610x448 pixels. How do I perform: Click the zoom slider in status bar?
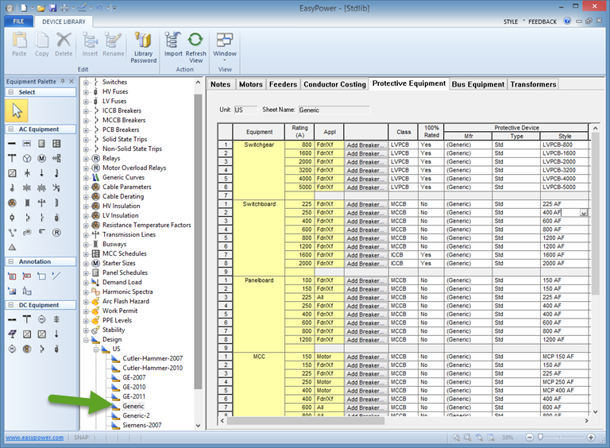tap(542, 438)
